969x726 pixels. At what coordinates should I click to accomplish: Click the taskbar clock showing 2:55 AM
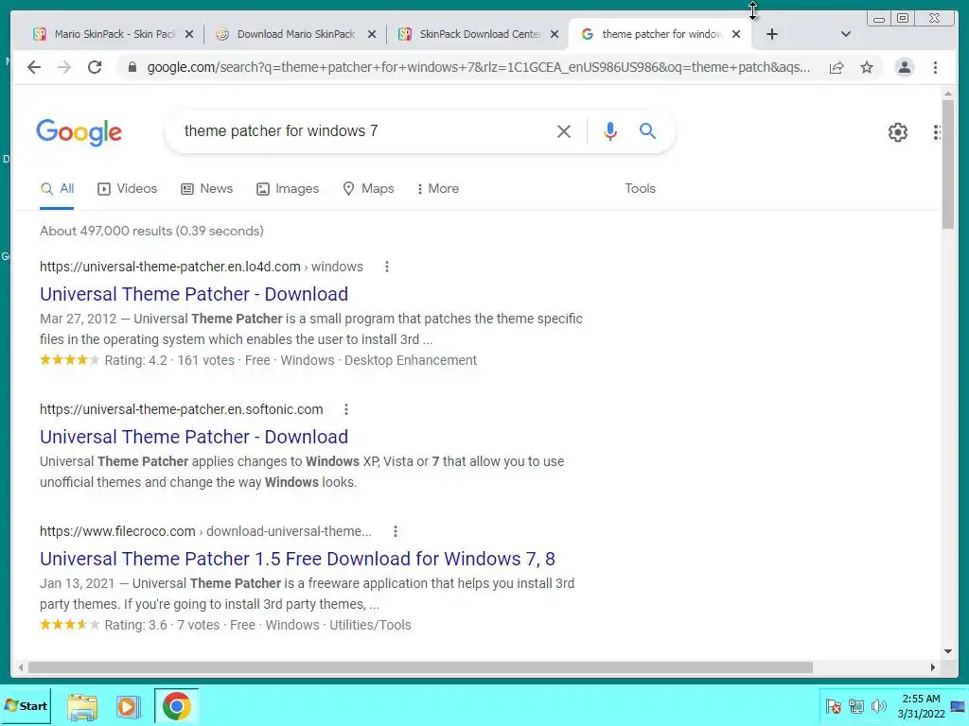pos(922,706)
